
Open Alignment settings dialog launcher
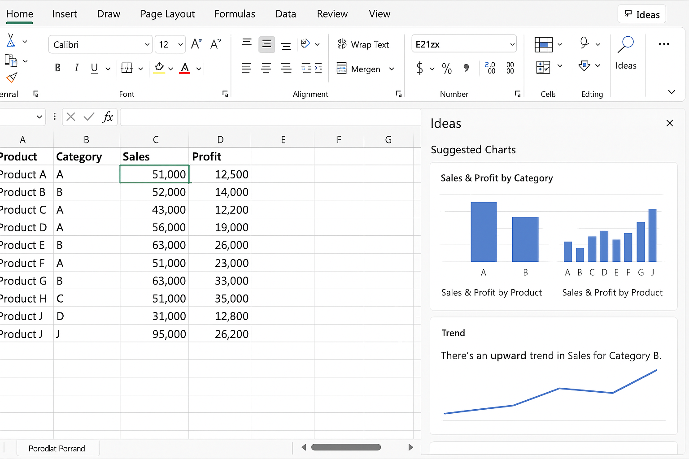tap(398, 94)
